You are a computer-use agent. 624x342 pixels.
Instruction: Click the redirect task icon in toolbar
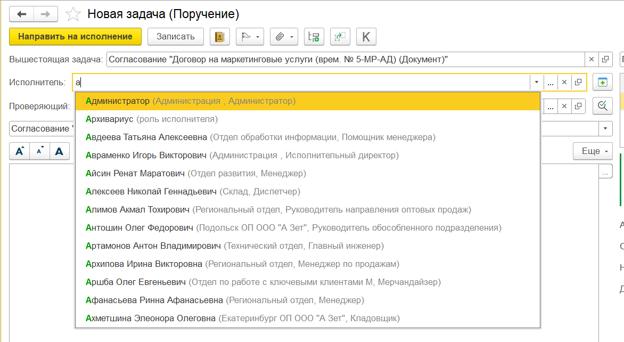coord(340,37)
